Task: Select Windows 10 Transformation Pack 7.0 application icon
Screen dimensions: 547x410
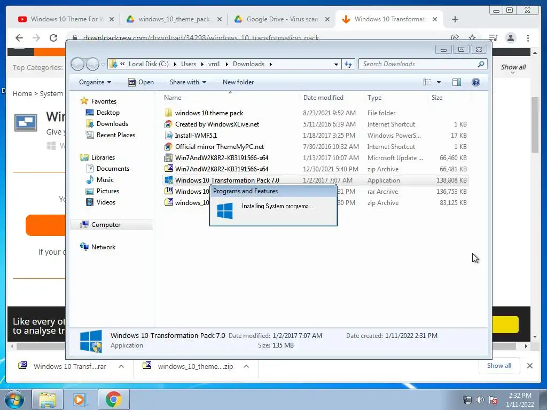Action: click(168, 180)
